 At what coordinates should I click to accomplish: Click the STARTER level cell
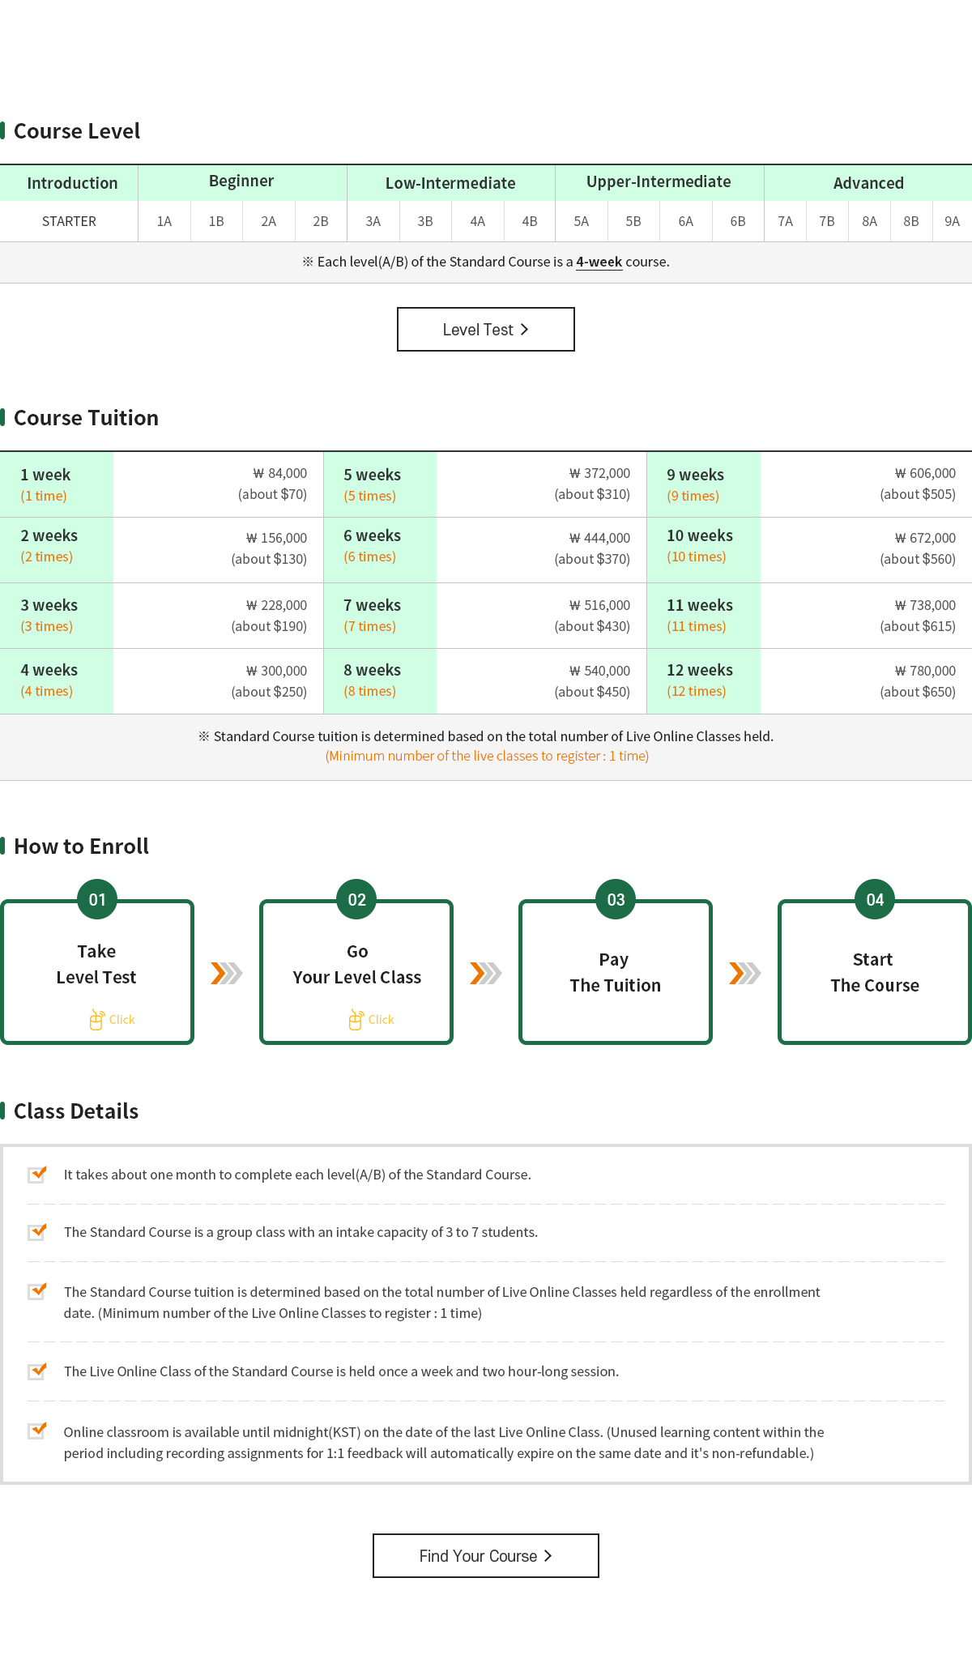click(69, 221)
